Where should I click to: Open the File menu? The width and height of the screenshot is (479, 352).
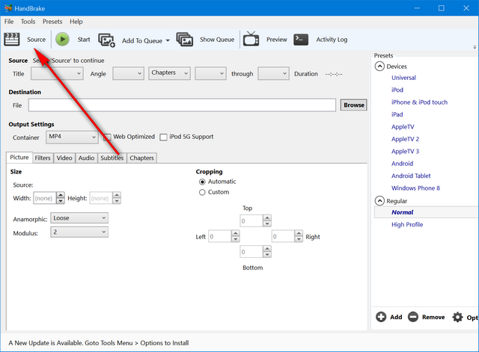tap(9, 22)
